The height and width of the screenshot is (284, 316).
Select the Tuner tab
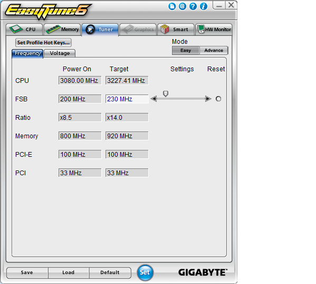pyautogui.click(x=100, y=30)
